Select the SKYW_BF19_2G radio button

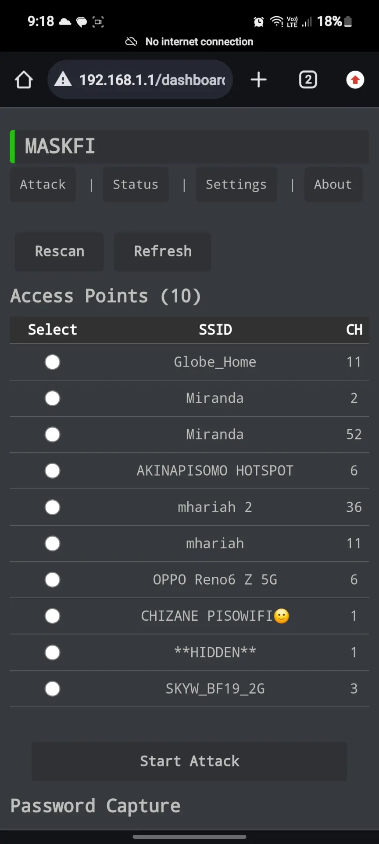tap(53, 689)
